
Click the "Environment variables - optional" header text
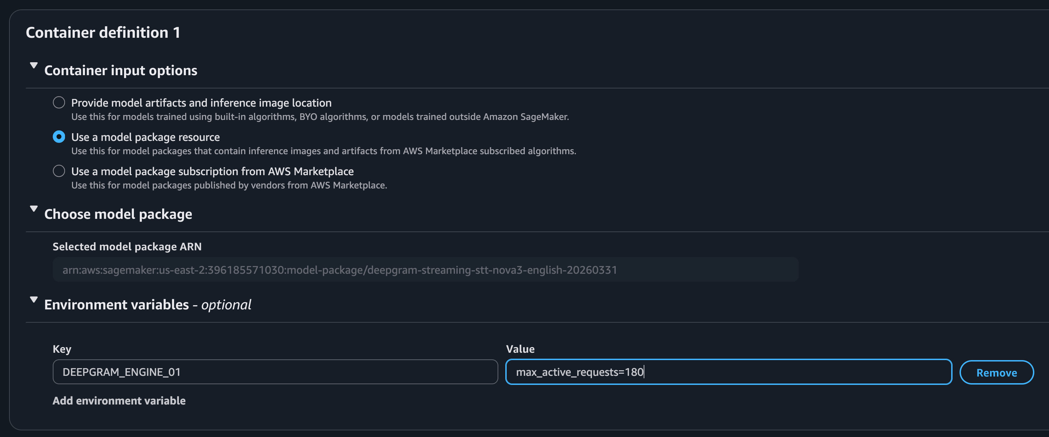pos(148,304)
